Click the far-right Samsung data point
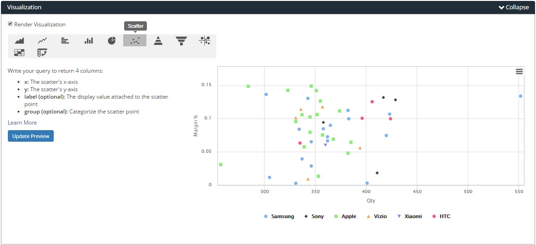The height and width of the screenshot is (245, 536). tap(521, 96)
